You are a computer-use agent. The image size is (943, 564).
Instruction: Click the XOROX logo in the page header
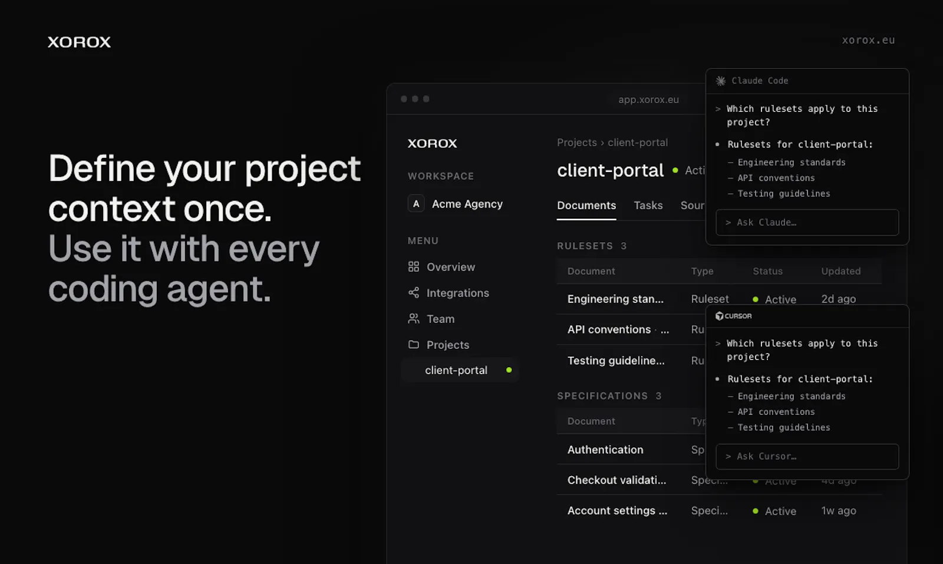click(79, 42)
